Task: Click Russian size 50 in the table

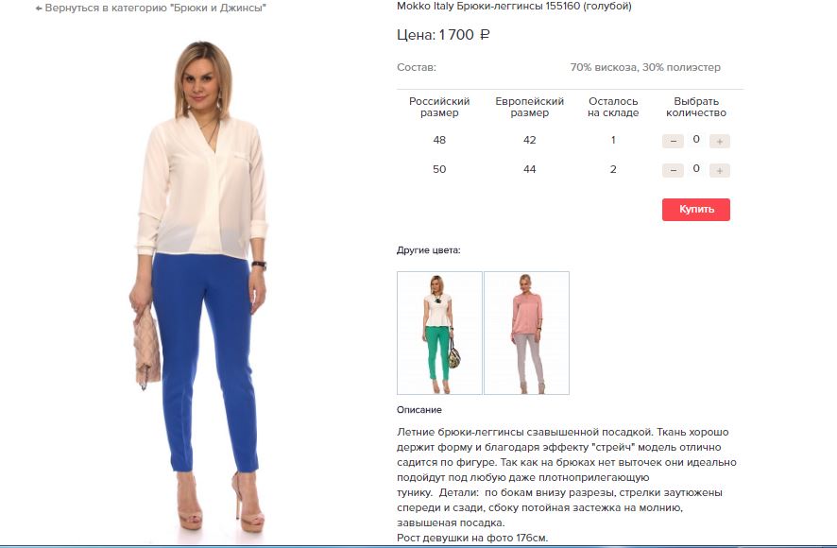Action: pyautogui.click(x=439, y=169)
